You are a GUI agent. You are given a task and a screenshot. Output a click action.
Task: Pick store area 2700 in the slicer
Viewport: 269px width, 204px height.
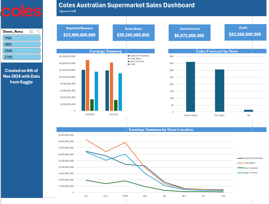(x=22, y=57)
